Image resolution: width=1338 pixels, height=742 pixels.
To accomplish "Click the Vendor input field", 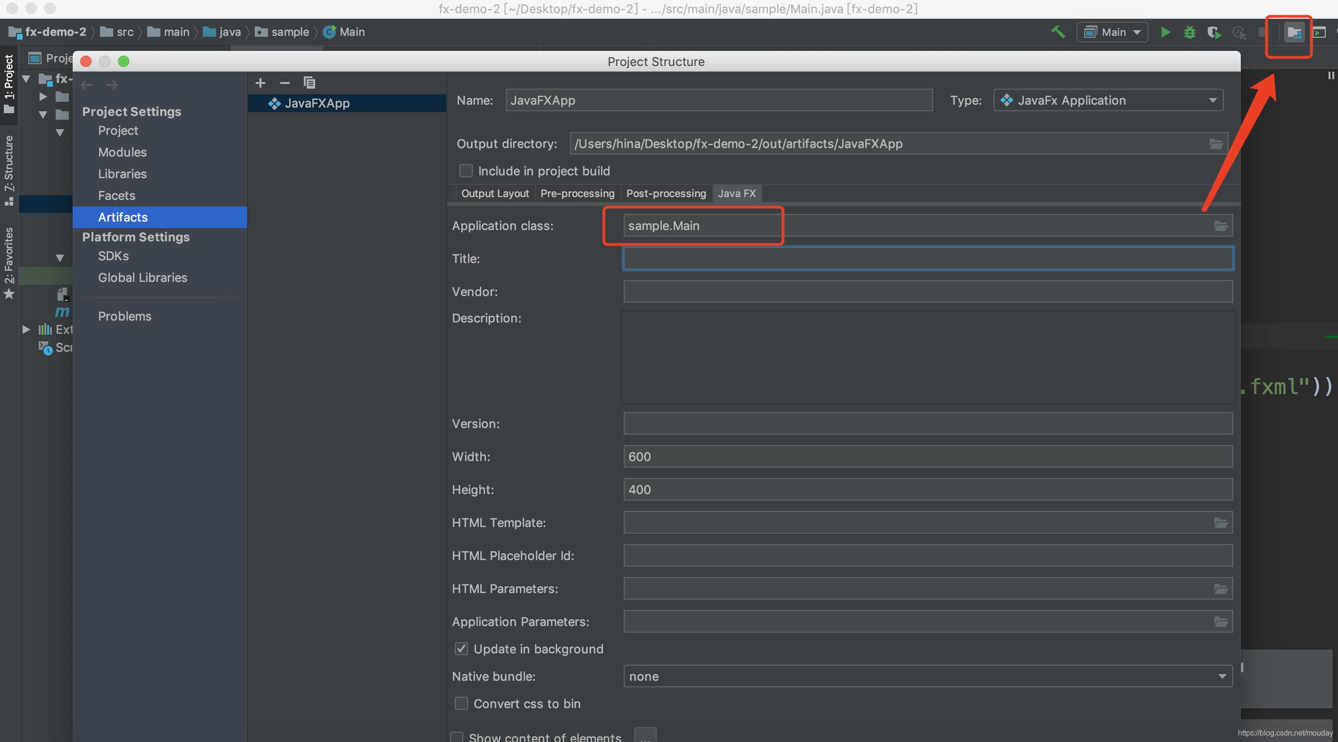I will pyautogui.click(x=927, y=292).
